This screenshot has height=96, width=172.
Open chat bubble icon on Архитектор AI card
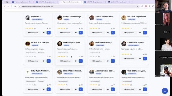(108, 89)
